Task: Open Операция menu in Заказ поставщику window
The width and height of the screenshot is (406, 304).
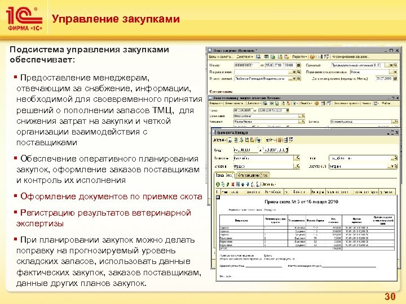Action: click(x=215, y=103)
